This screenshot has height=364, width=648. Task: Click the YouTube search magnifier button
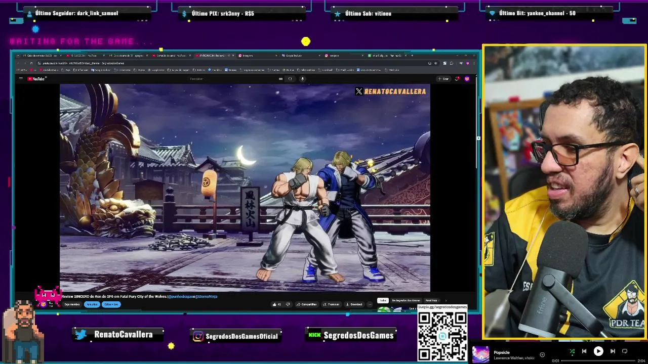tap(290, 79)
